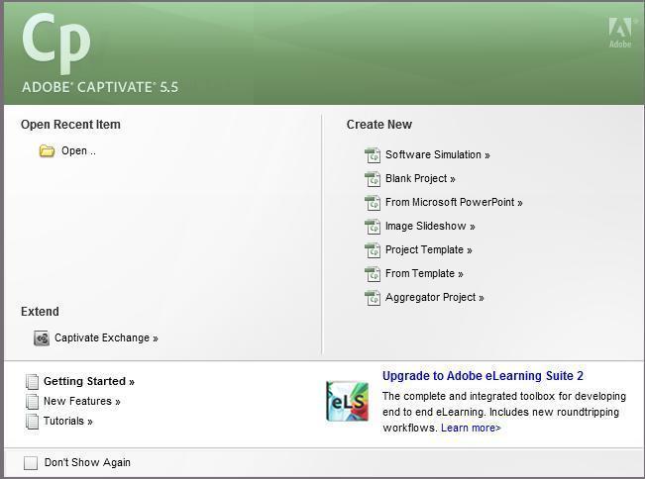Viewport: 645px width, 479px height.
Task: Click the Cp icon next to Blank Project
Action: 373,179
